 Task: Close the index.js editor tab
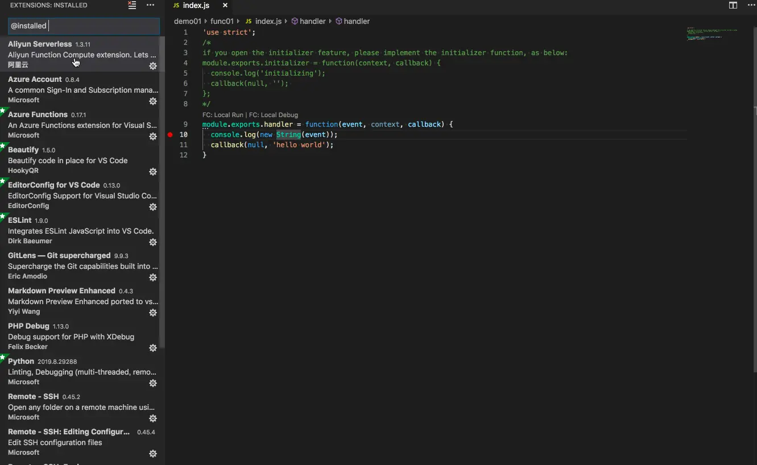(x=225, y=5)
